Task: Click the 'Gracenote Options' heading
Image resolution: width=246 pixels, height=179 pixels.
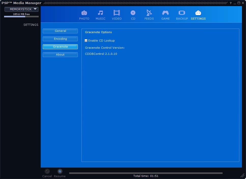Action: click(x=98, y=32)
